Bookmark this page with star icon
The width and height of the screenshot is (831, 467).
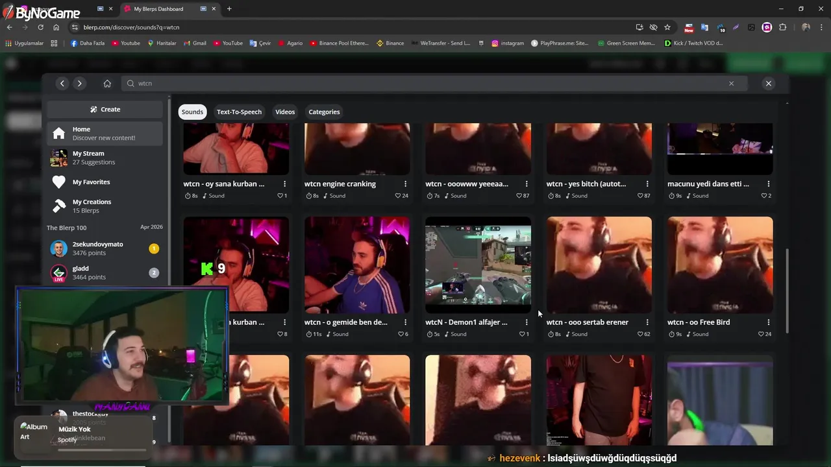[x=667, y=27]
